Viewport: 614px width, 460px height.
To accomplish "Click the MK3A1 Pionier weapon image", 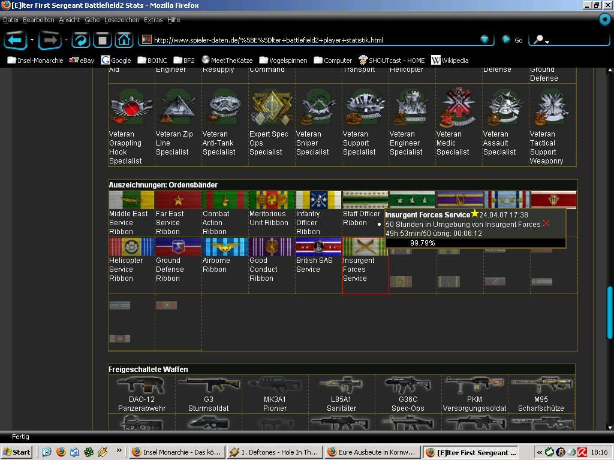I will pyautogui.click(x=275, y=385).
